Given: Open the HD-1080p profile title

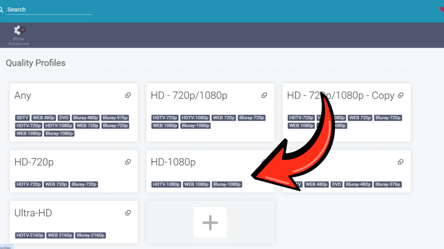Looking at the screenshot, I should [x=173, y=162].
